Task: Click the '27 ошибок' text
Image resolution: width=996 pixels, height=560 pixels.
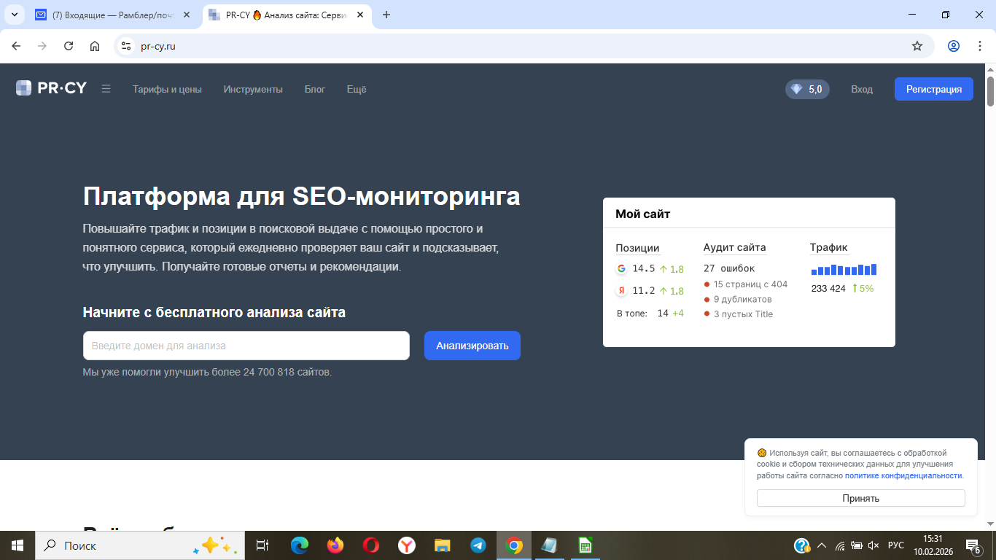Action: coord(729,268)
